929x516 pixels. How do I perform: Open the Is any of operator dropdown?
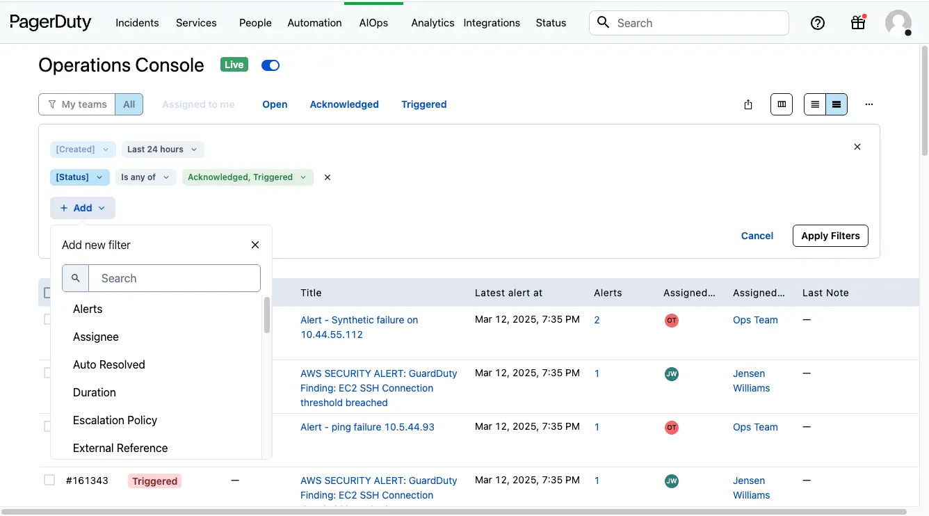coord(145,177)
